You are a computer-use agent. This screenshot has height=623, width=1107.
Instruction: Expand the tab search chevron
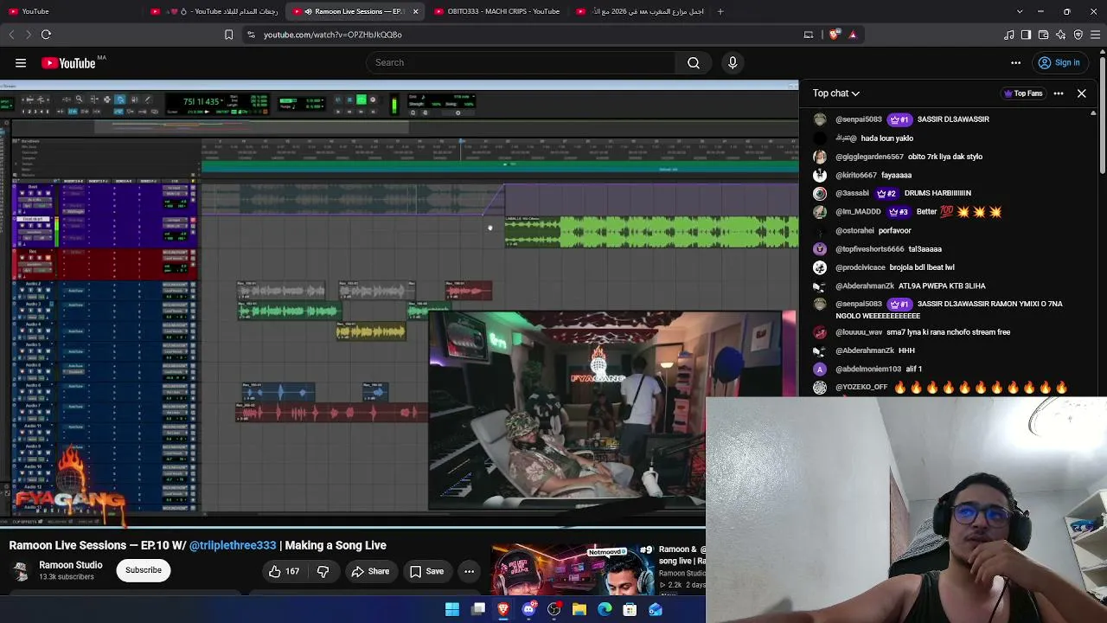(1020, 11)
